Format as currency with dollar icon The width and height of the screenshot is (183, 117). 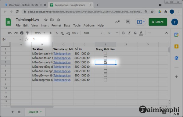coord(51,33)
